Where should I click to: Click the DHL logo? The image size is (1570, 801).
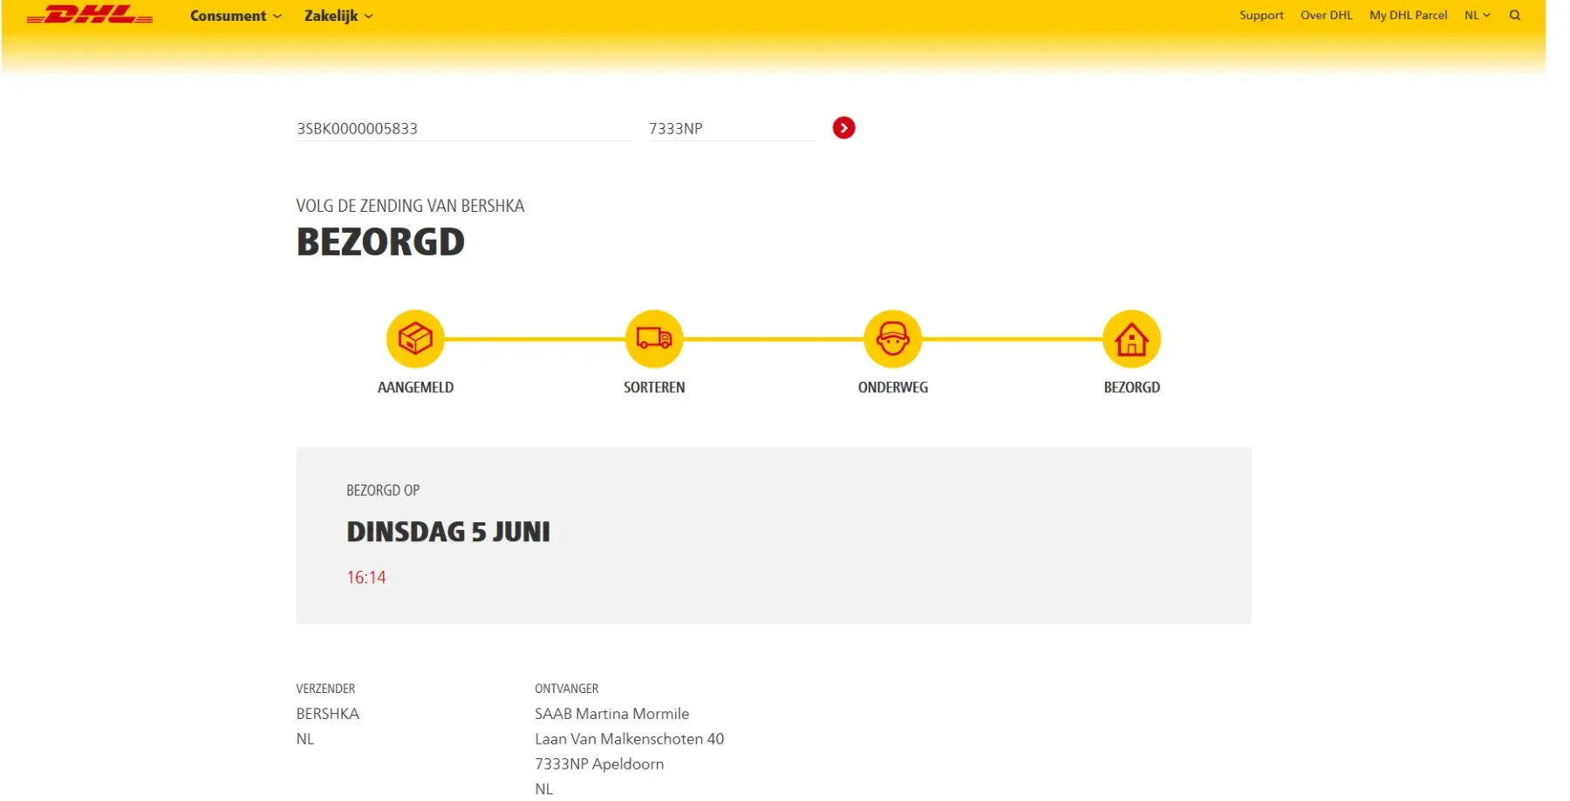90,15
